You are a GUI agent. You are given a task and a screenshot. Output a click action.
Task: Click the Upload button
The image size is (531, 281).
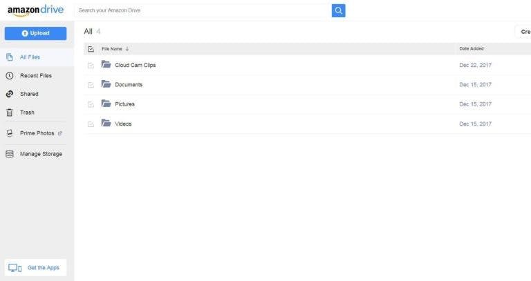(x=35, y=33)
